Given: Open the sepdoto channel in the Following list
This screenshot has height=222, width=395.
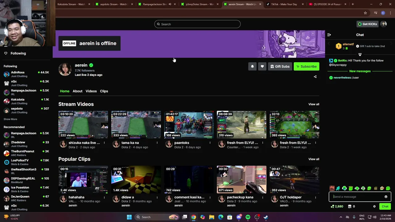Looking at the screenshot, I should tap(26, 110).
